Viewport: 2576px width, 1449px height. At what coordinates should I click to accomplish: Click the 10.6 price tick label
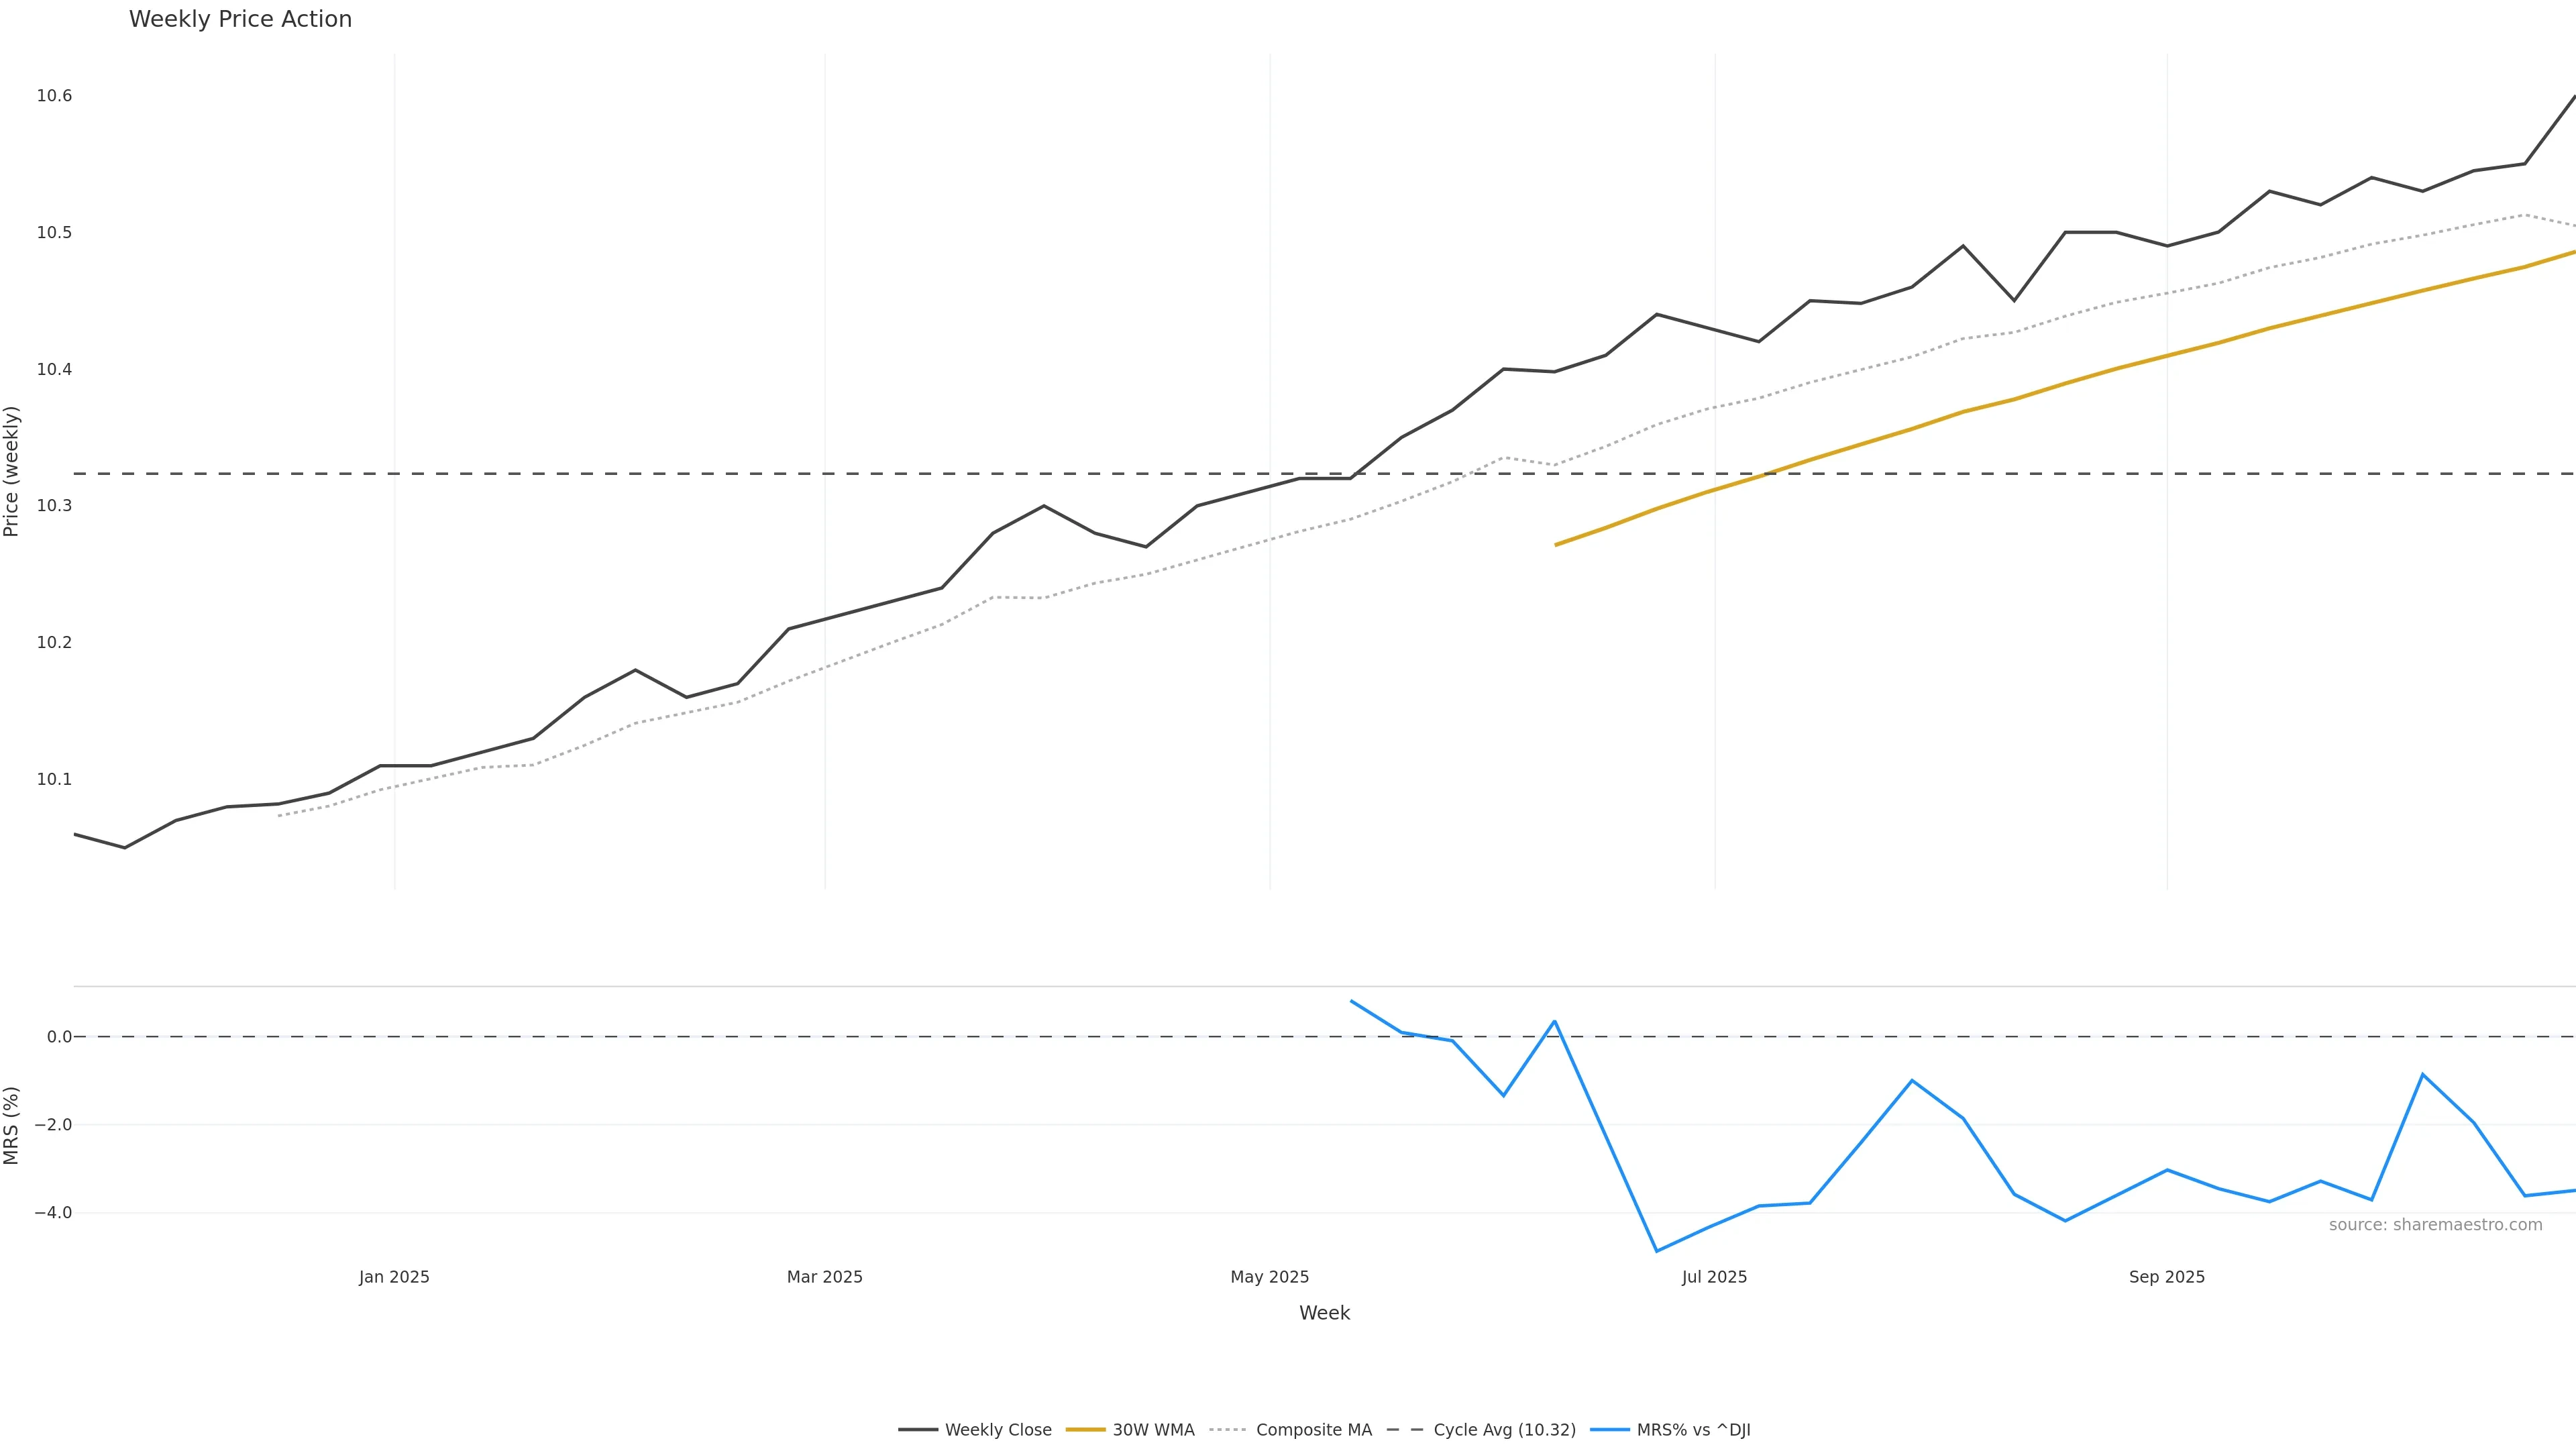click(54, 96)
